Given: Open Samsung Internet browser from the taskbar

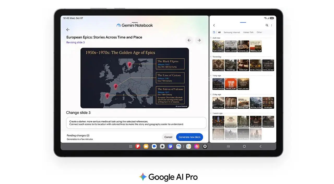Looking at the screenshot, I should (x=170, y=147).
